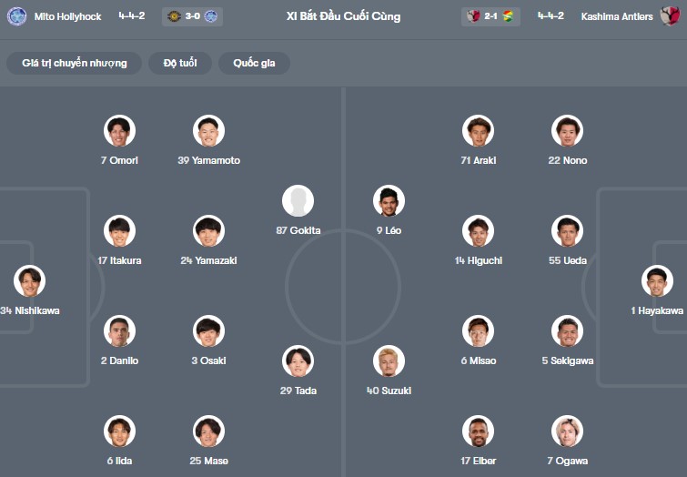Click the Kashima Antlers team crest
This screenshot has width=687, height=477.
[670, 16]
